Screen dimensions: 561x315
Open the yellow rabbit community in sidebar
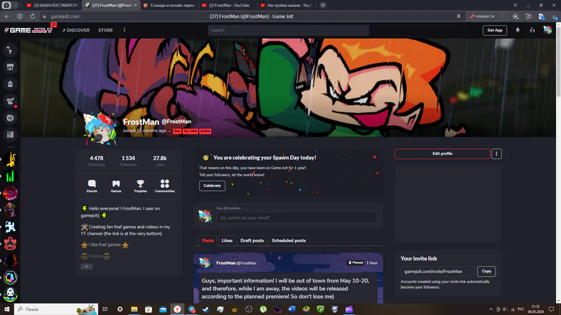11,159
